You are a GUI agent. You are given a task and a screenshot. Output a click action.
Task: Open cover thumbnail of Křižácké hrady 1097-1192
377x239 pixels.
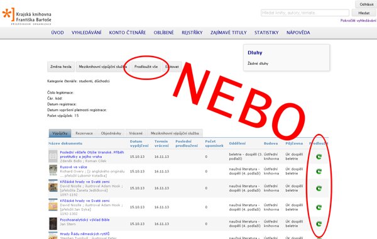(53, 186)
